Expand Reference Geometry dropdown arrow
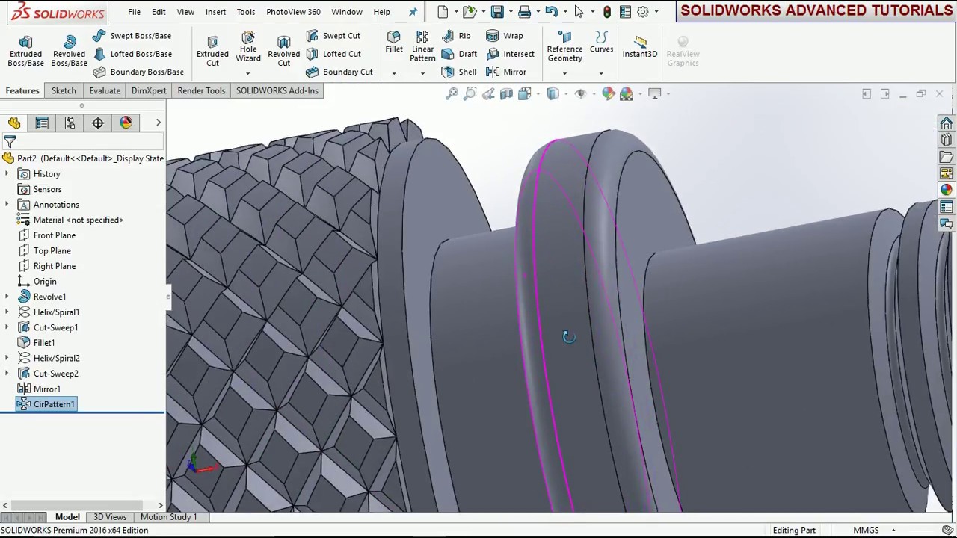This screenshot has width=957, height=538. click(564, 73)
